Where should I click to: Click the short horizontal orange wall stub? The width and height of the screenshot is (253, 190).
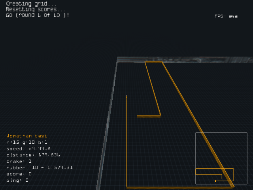149,116
